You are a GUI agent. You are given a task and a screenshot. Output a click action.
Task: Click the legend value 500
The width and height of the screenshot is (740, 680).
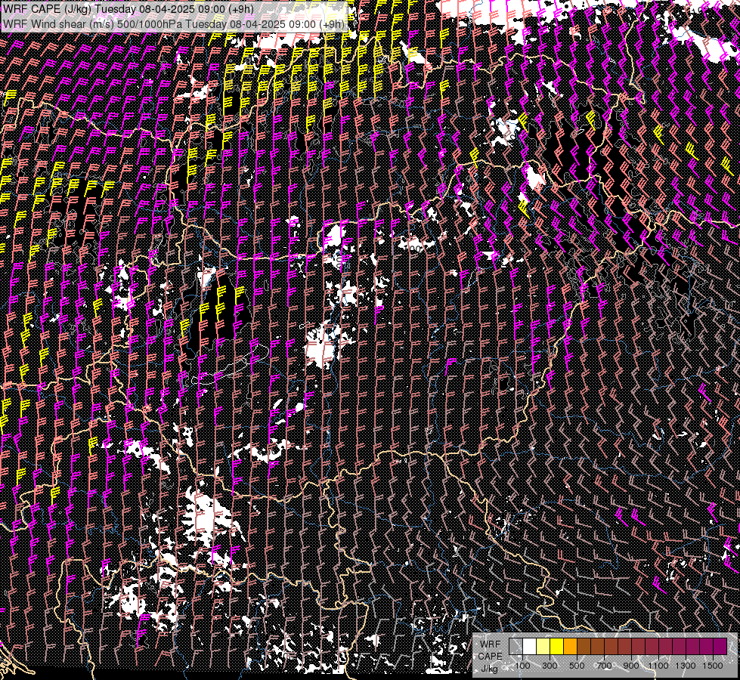pyautogui.click(x=577, y=666)
